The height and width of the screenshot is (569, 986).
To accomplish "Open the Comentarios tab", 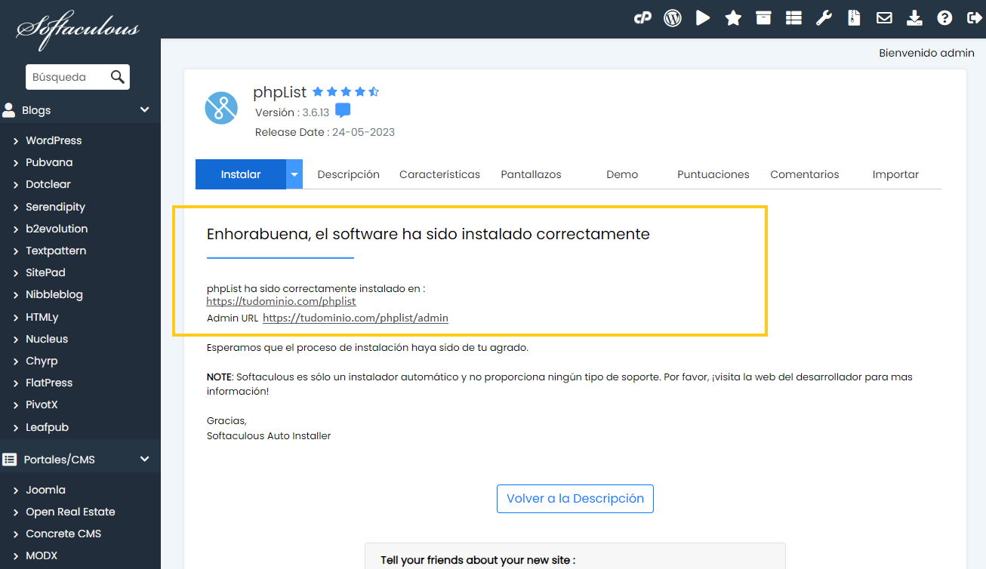I will (x=805, y=174).
